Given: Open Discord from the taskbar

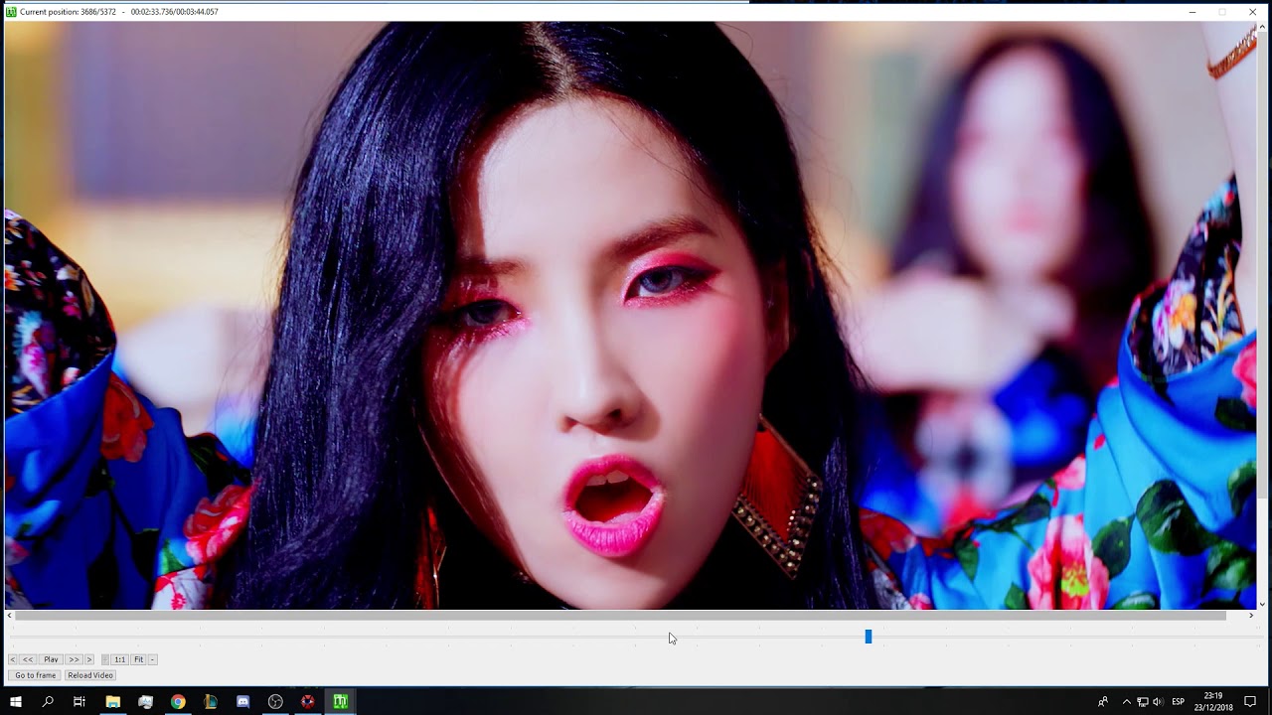Looking at the screenshot, I should (243, 701).
